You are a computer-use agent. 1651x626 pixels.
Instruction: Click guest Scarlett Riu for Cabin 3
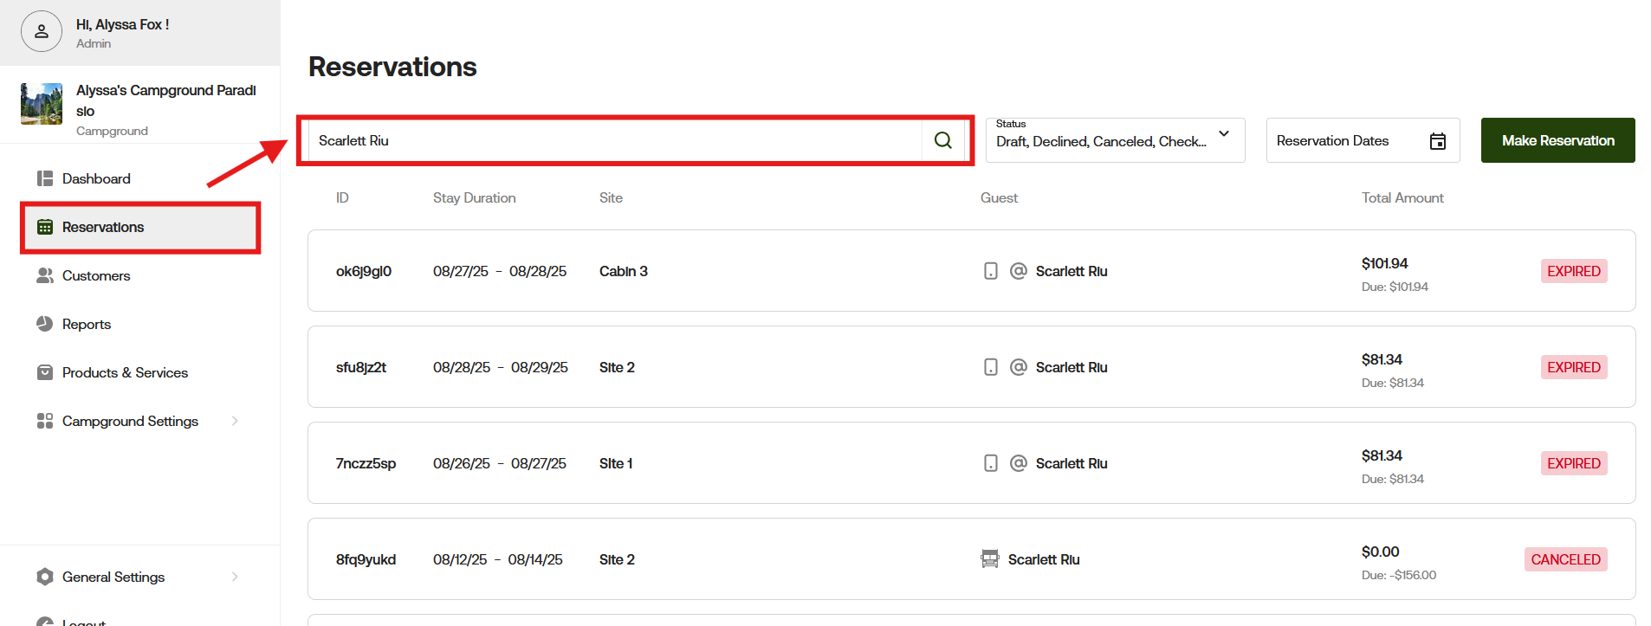(1072, 271)
